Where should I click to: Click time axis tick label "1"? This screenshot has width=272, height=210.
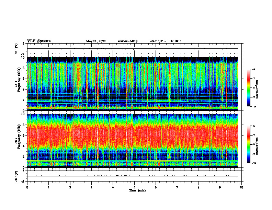click(48, 187)
